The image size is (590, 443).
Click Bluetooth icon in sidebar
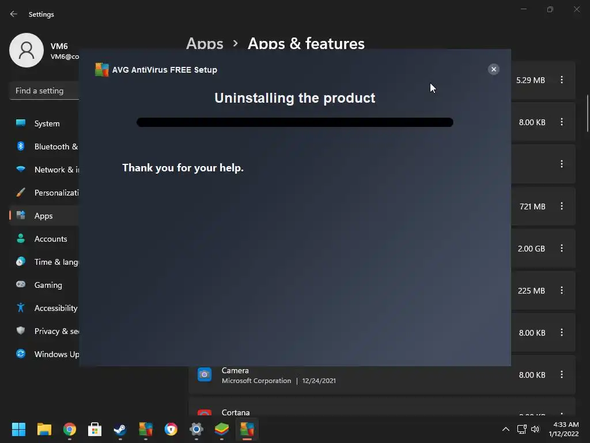21,146
